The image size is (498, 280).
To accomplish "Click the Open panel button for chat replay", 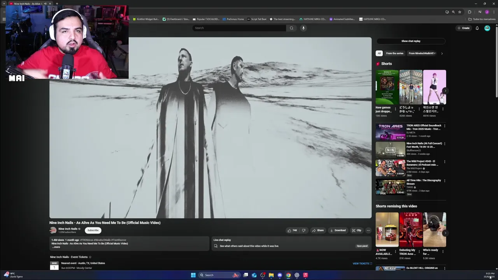I will (362, 246).
